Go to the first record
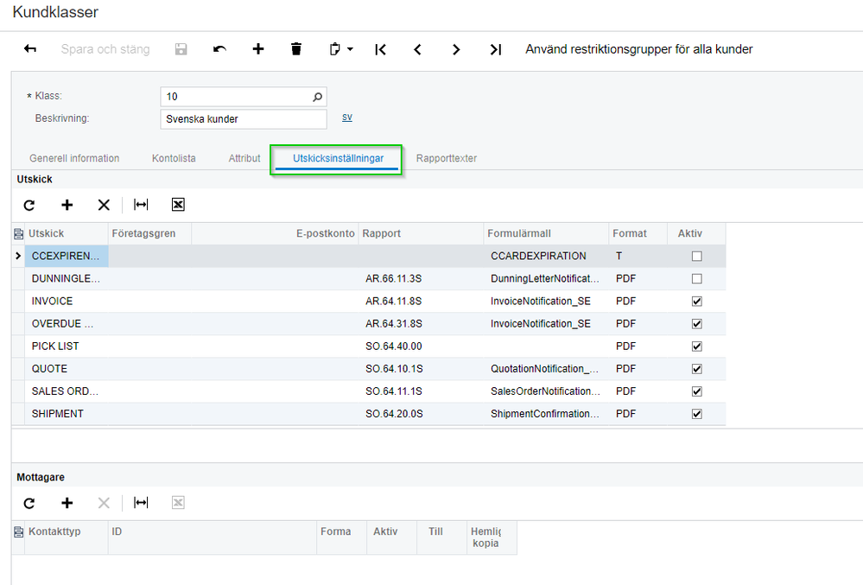The height and width of the screenshot is (585, 863). (x=380, y=49)
